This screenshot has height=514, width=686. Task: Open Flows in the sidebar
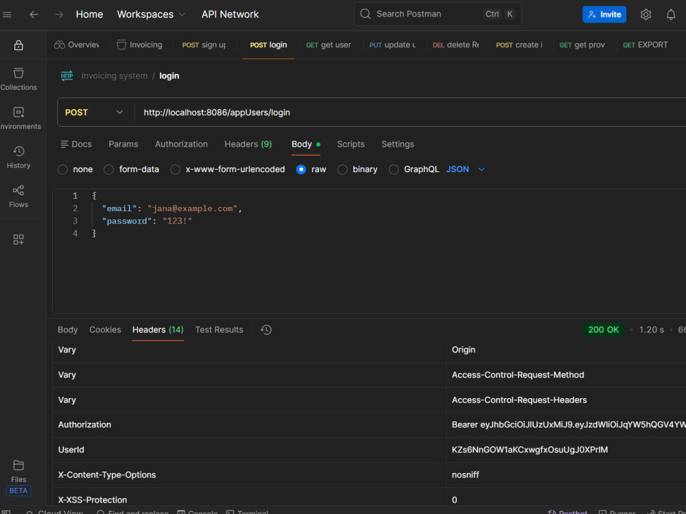tap(19, 196)
